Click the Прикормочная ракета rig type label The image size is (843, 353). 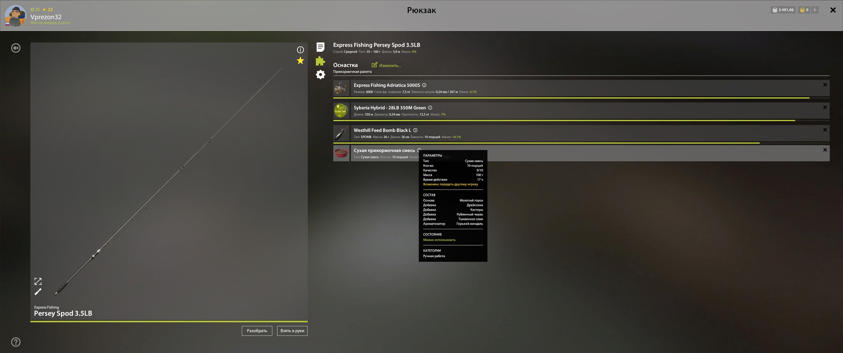click(x=352, y=71)
